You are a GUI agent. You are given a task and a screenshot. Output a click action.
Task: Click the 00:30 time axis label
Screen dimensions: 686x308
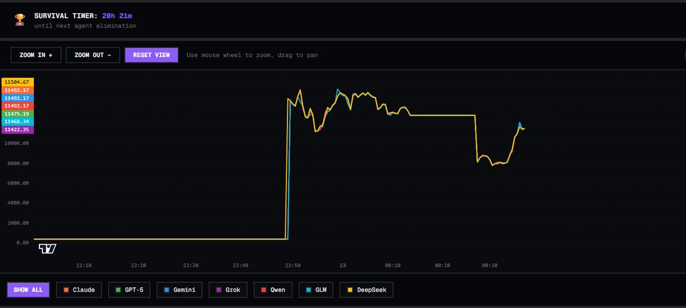tap(490, 265)
